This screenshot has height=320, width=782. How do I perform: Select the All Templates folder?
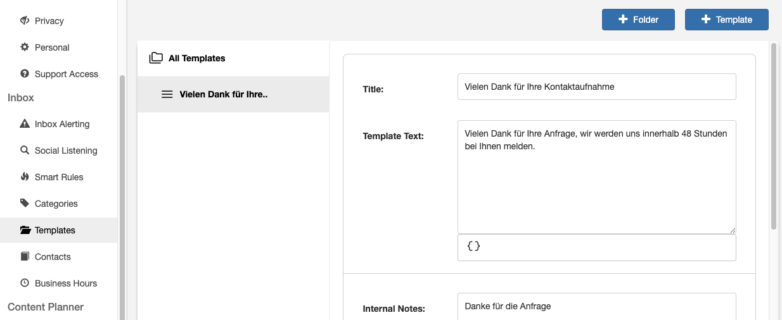coord(233,58)
